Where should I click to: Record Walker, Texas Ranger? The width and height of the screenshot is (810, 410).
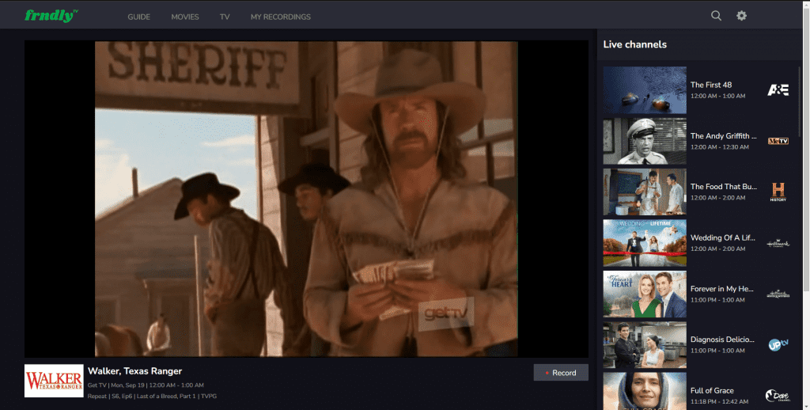point(561,373)
